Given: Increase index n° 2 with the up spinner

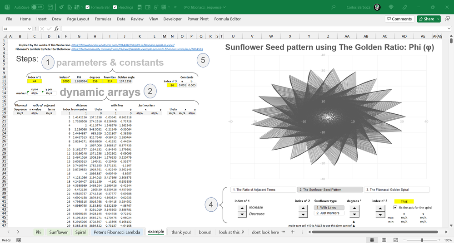Looking at the screenshot, I should click(303, 208).
